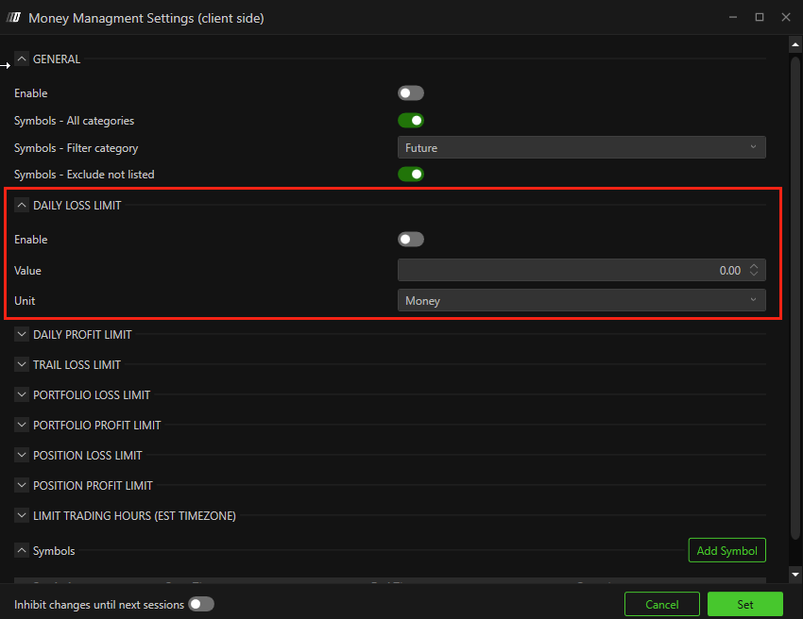Collapse the GENERAL section chevron

pos(23,59)
